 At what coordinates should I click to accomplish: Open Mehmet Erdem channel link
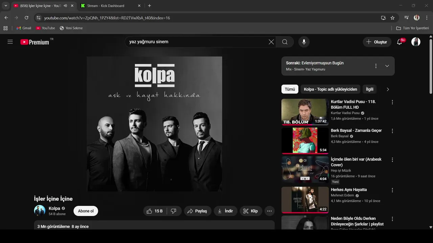(342, 195)
